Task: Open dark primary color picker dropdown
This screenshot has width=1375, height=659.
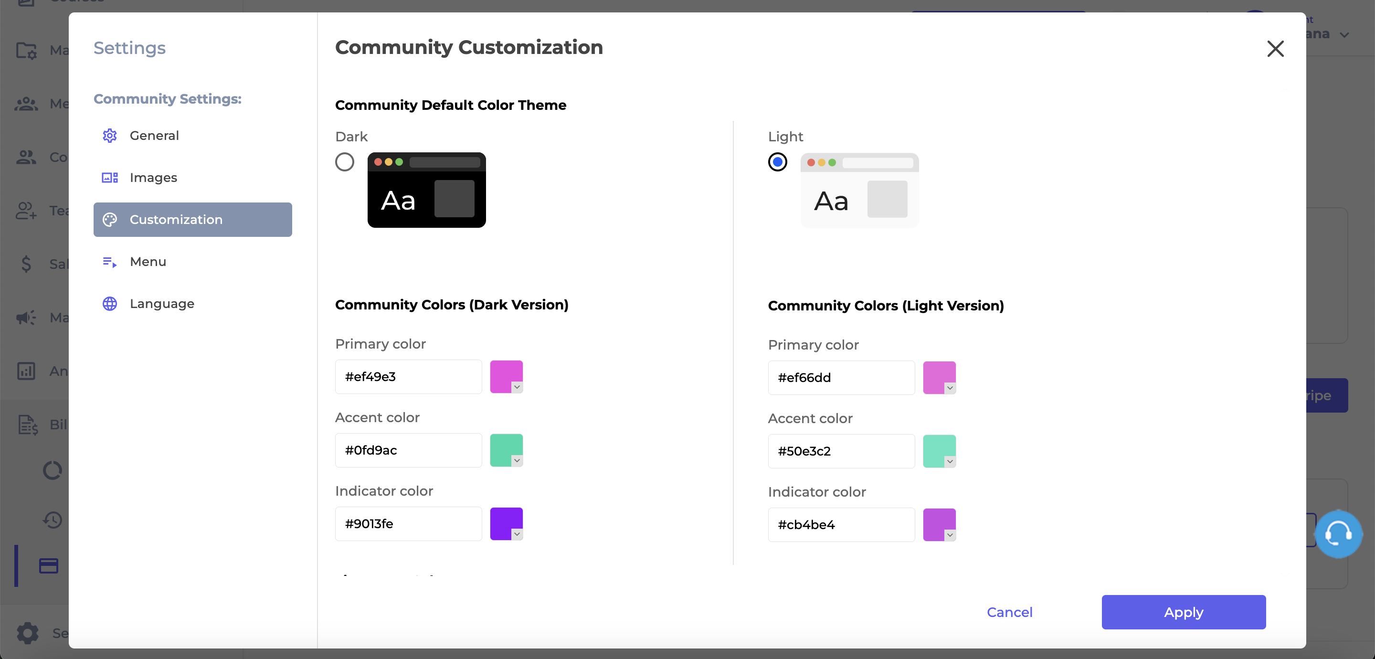Action: (517, 387)
